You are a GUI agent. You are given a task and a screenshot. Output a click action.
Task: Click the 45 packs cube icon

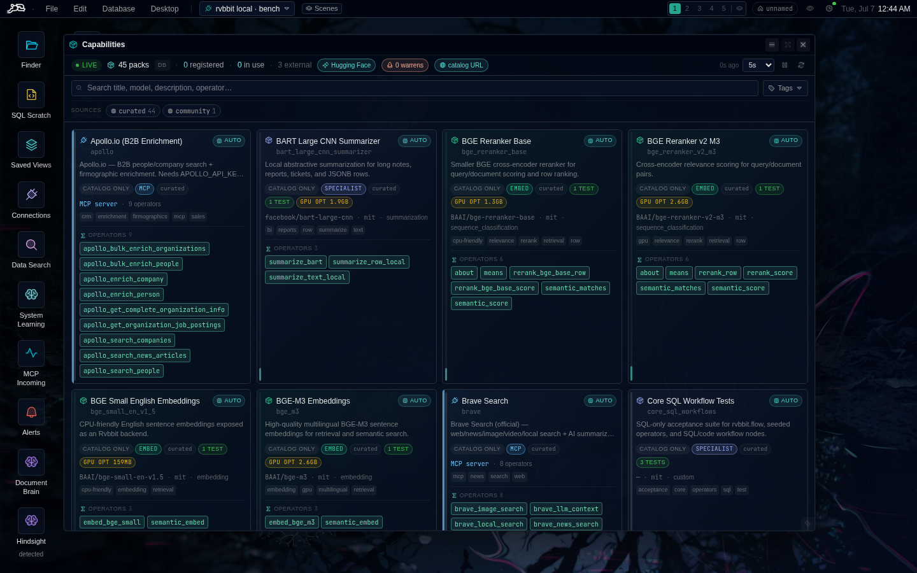pos(111,65)
